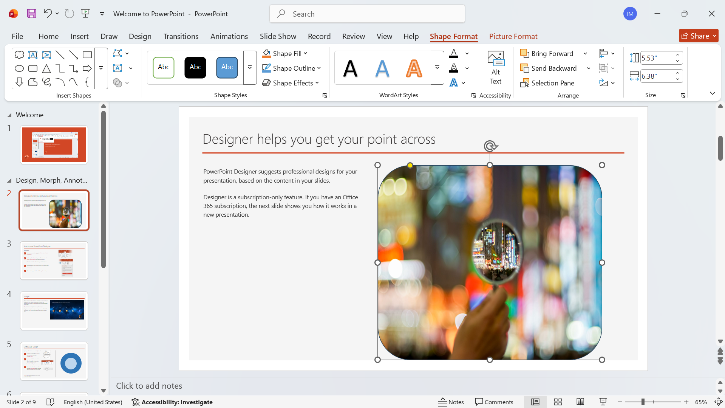Open Slide Sorter view
This screenshot has width=725, height=408.
click(x=558, y=402)
